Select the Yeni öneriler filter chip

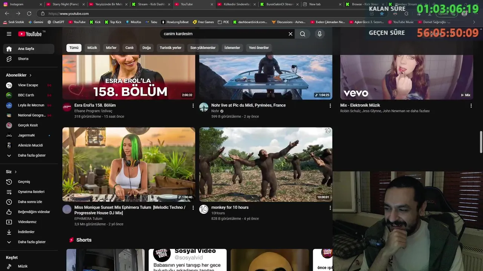(259, 48)
